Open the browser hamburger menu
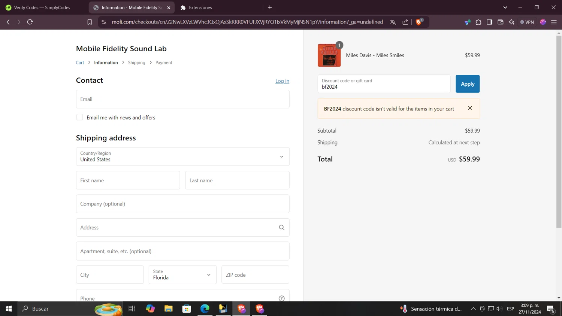This screenshot has width=562, height=316. (x=554, y=22)
